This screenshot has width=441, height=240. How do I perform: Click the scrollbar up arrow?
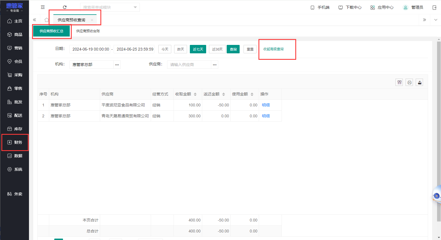[439, 39]
